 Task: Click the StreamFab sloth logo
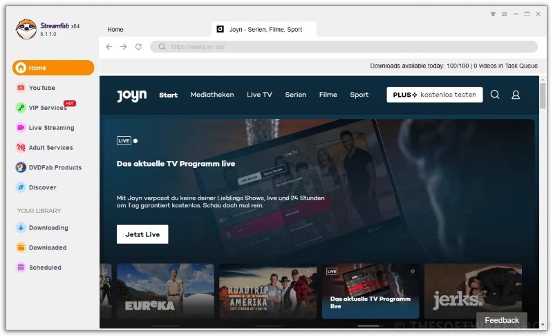(x=26, y=29)
